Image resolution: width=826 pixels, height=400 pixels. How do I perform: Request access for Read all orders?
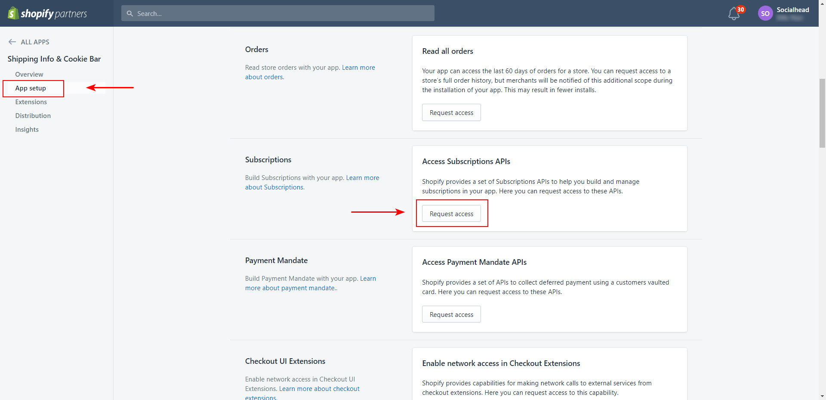451,112
